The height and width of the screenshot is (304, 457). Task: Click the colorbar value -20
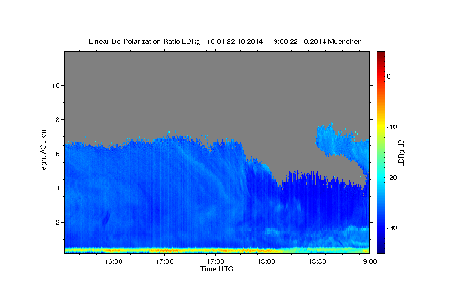[x=392, y=177]
